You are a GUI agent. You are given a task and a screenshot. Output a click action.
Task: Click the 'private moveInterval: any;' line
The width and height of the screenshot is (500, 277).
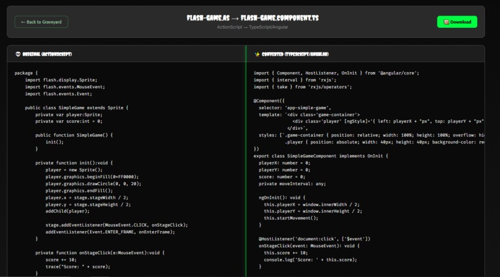(x=292, y=184)
